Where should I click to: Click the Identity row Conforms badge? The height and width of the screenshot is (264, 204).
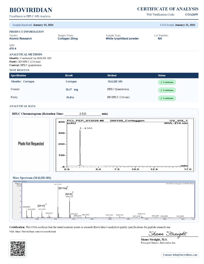point(167,82)
